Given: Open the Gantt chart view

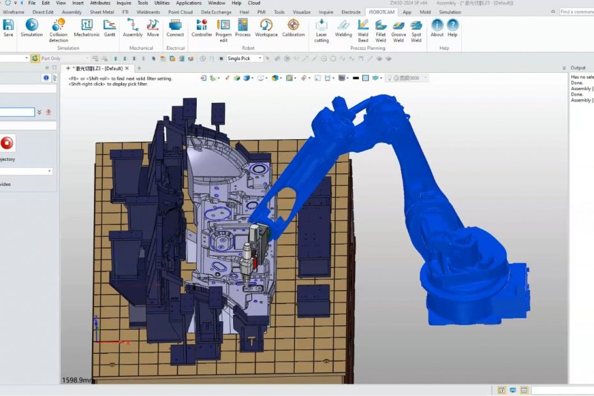Looking at the screenshot, I should point(110,28).
